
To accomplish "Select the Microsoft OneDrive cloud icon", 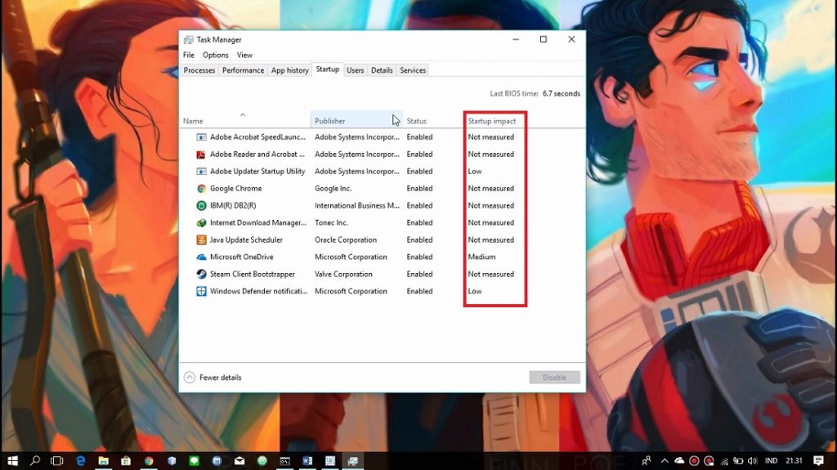I will [x=201, y=257].
